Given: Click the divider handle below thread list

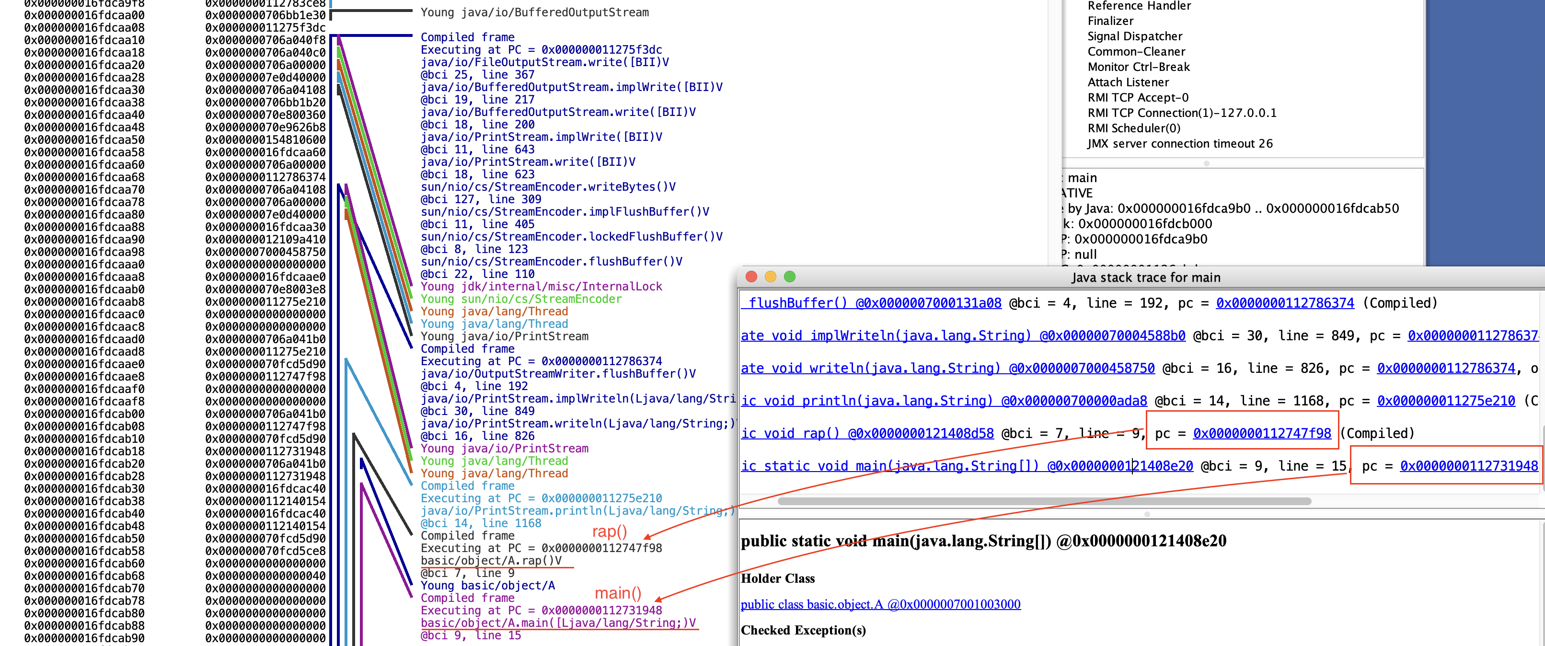Looking at the screenshot, I should pyautogui.click(x=1206, y=163).
